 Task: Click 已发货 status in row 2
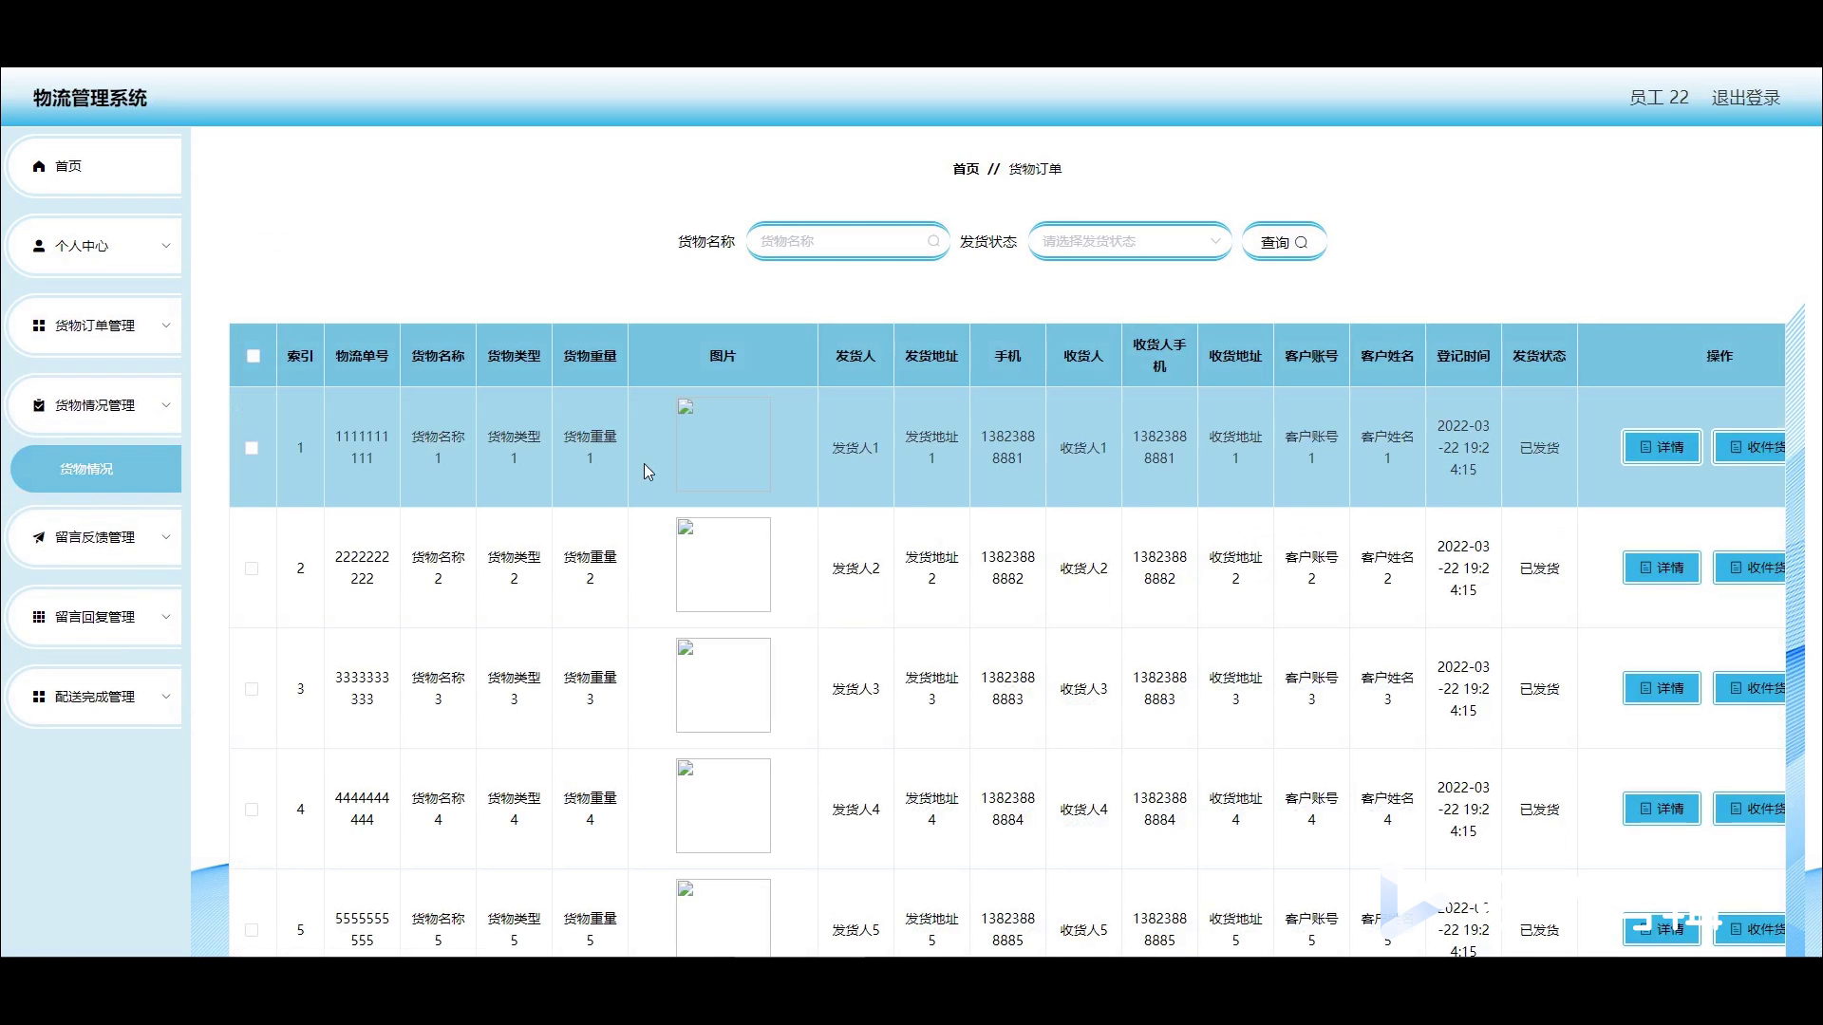tap(1539, 568)
